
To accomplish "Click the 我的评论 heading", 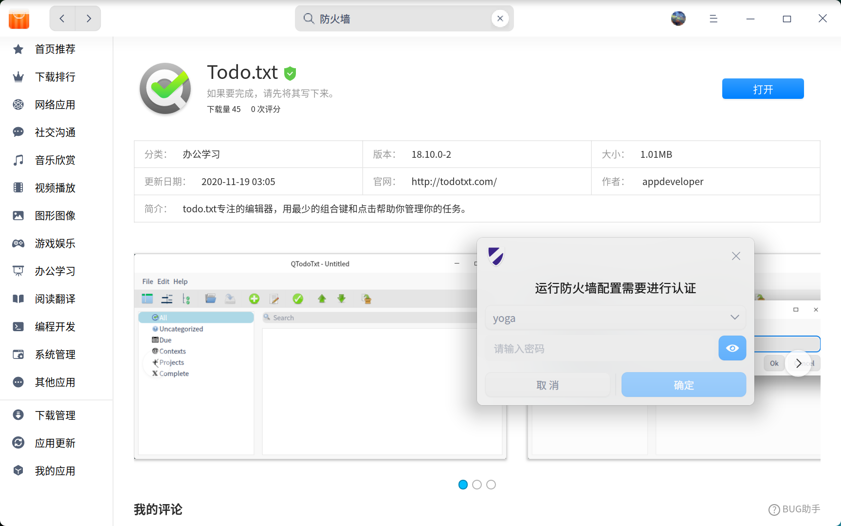I will (158, 509).
